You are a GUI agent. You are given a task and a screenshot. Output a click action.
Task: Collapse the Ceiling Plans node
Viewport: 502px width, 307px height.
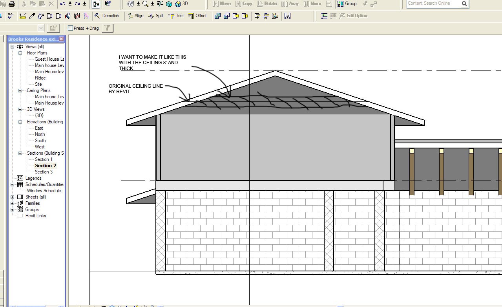click(20, 90)
